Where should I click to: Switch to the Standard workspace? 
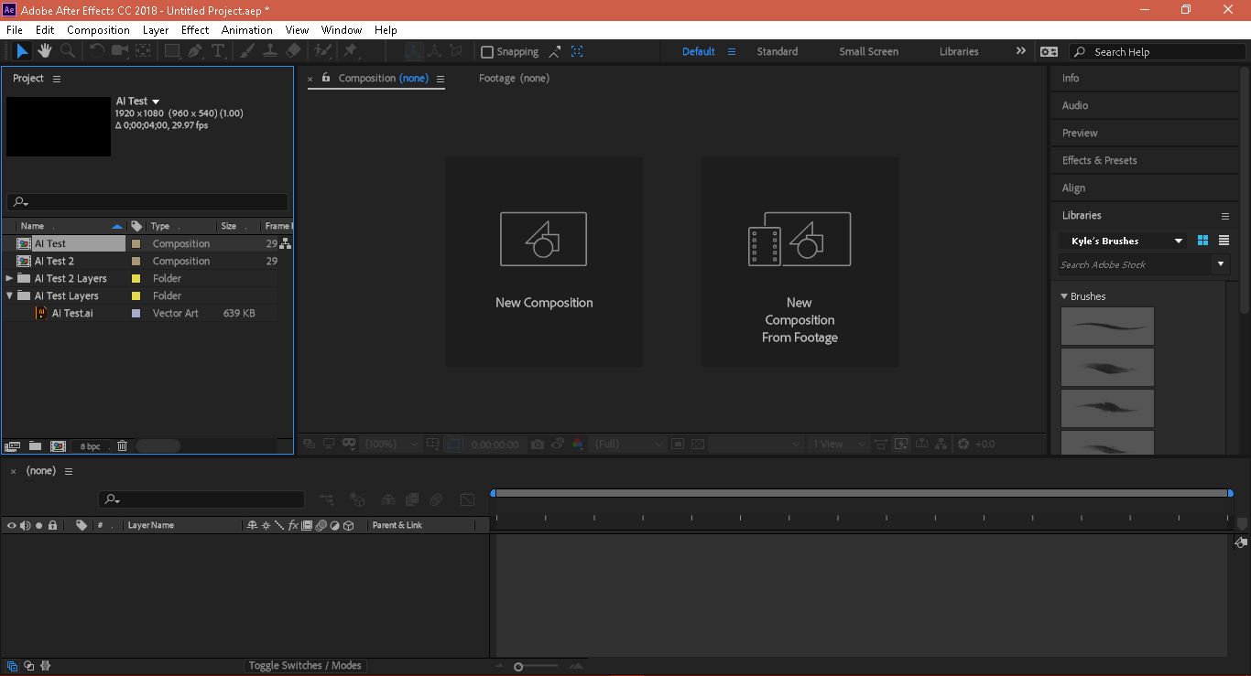coord(777,52)
